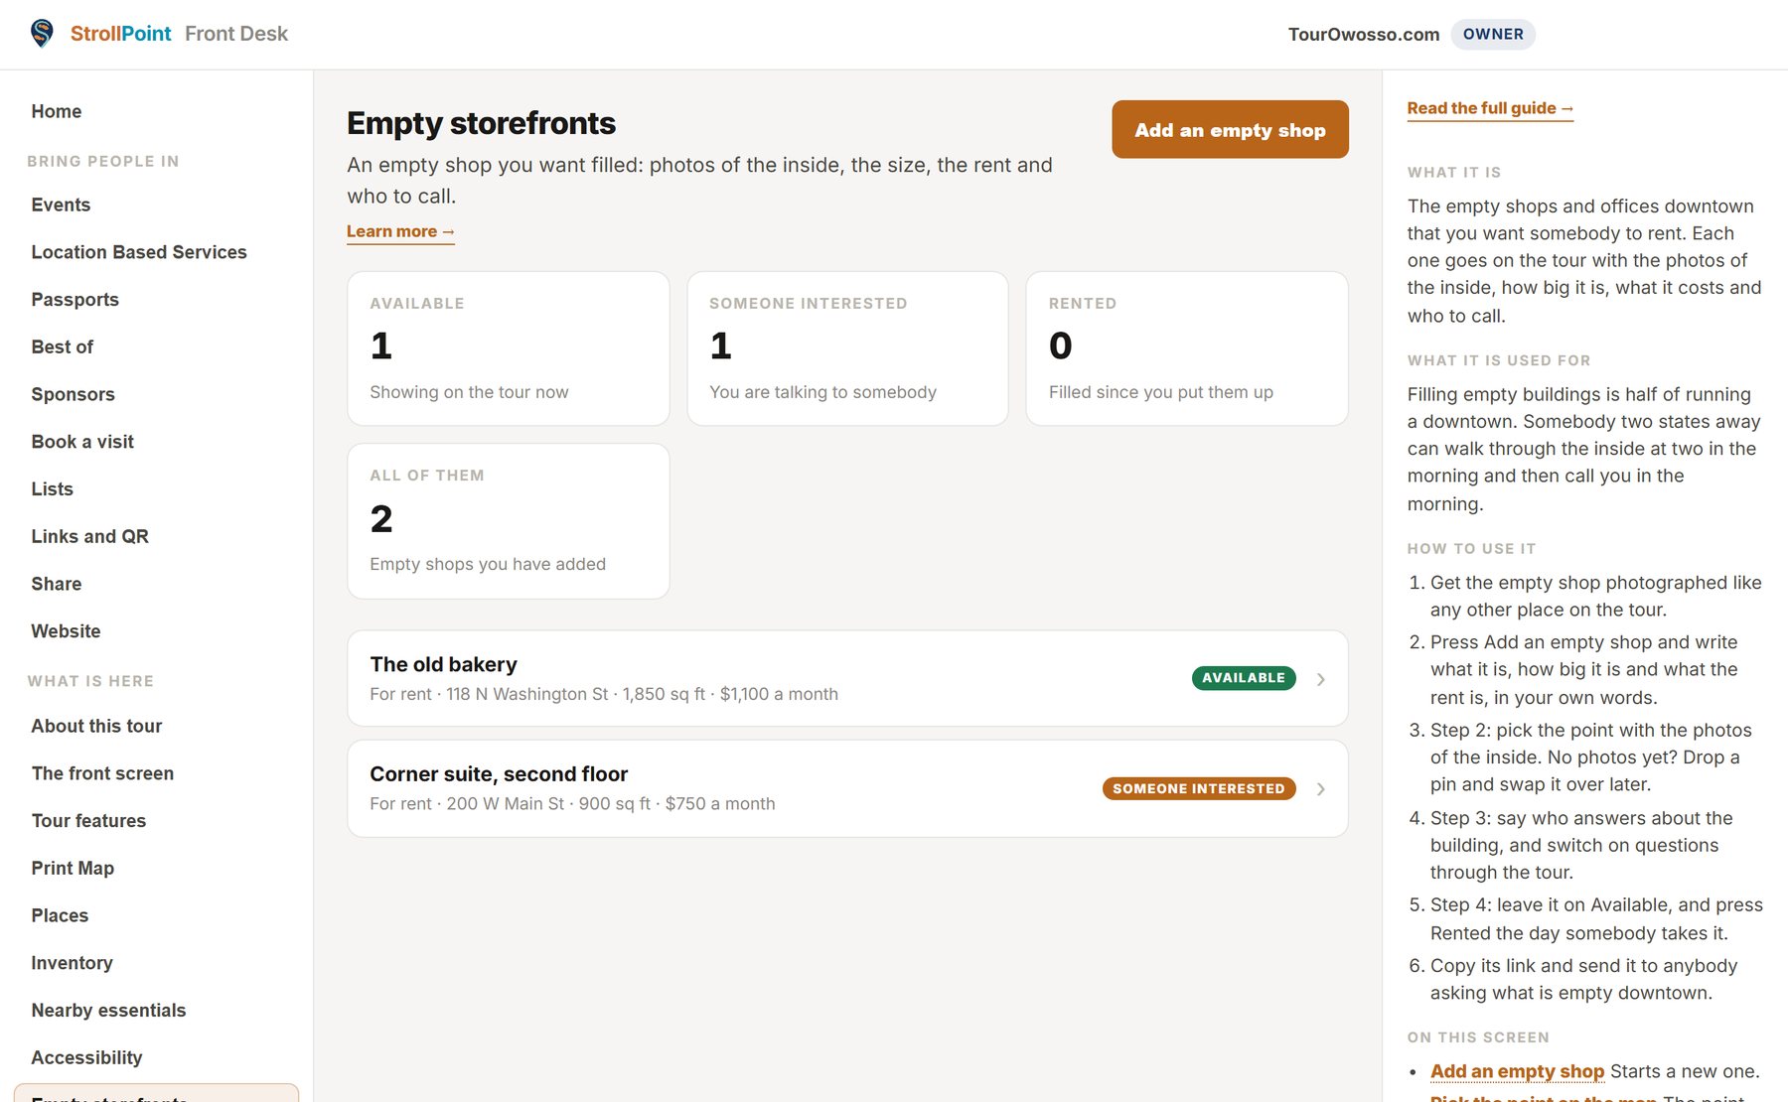The height and width of the screenshot is (1102, 1788).
Task: Go to Events in the sidebar
Action: [61, 205]
